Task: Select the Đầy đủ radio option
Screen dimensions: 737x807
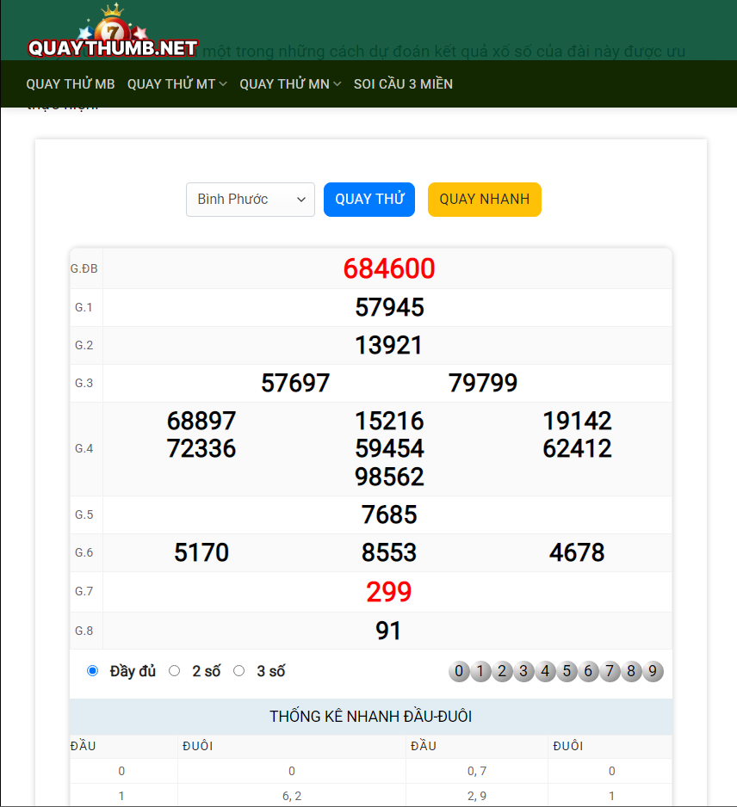Action: [93, 671]
